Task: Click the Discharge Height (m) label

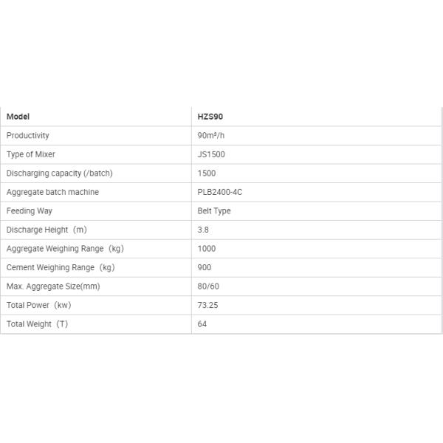Action: [x=47, y=230]
